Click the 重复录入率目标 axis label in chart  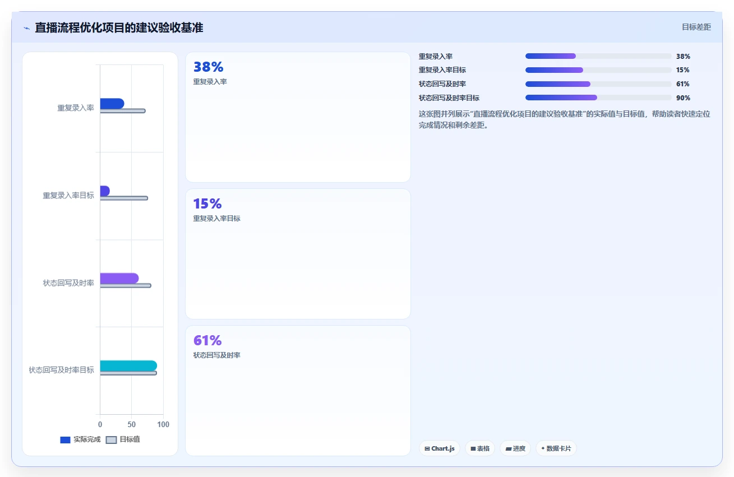point(68,196)
